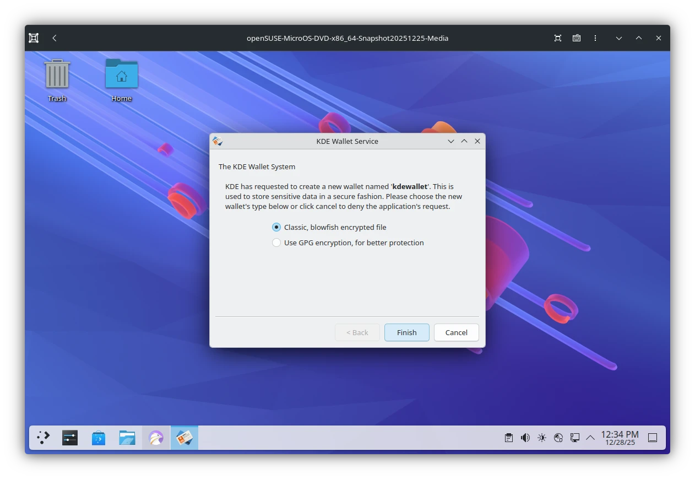Screen dimensions: 695x479
Task: Mute audio via the volume tray icon
Action: click(525, 437)
